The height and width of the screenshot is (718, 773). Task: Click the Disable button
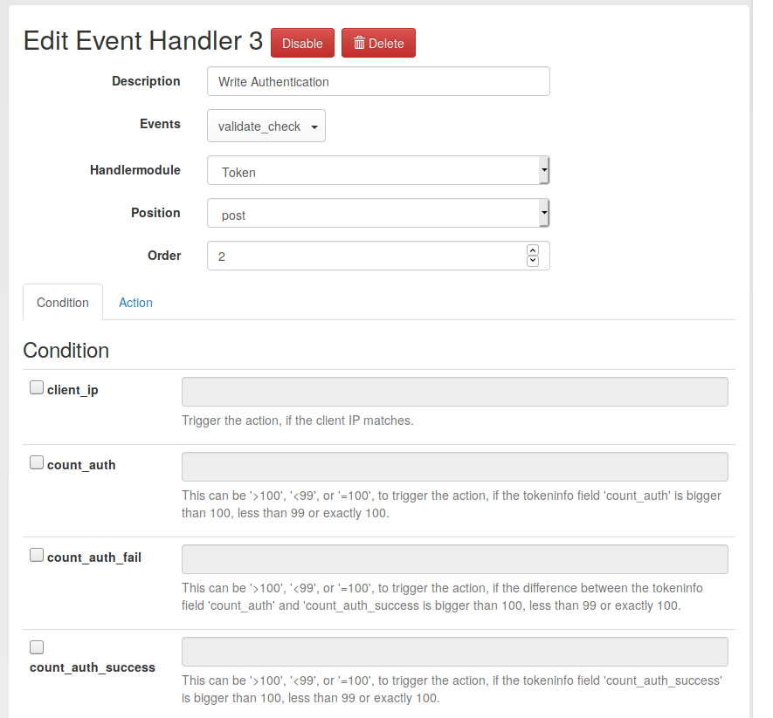[x=302, y=43]
